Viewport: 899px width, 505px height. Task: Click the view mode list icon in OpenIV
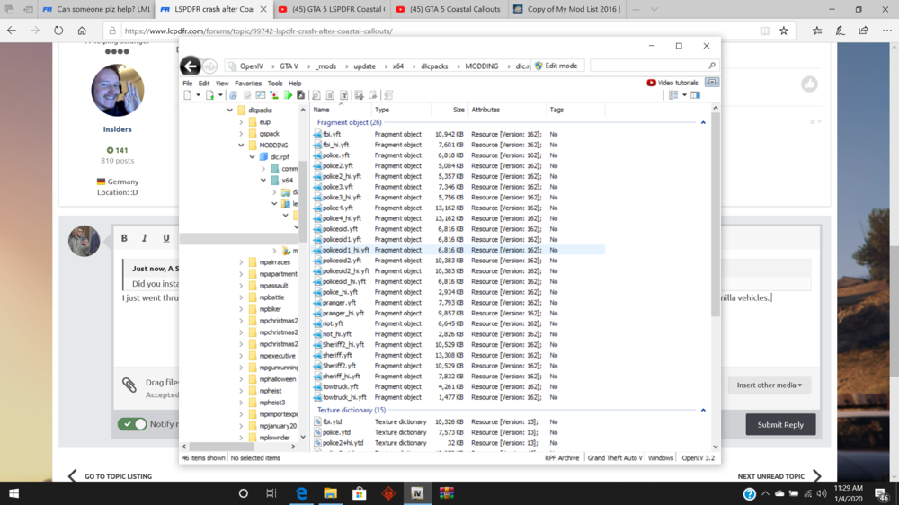673,95
